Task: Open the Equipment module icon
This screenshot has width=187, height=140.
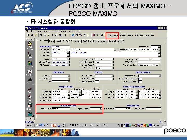Action: pos(30,71)
